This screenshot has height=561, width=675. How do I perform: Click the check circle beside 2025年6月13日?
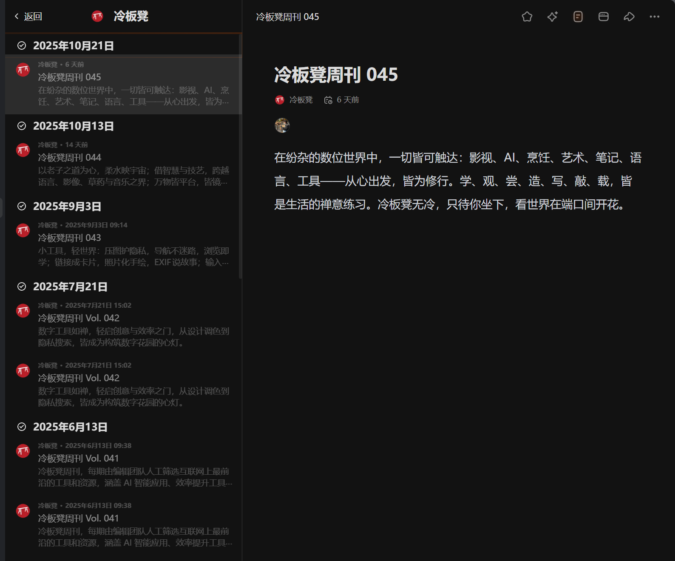tap(22, 427)
